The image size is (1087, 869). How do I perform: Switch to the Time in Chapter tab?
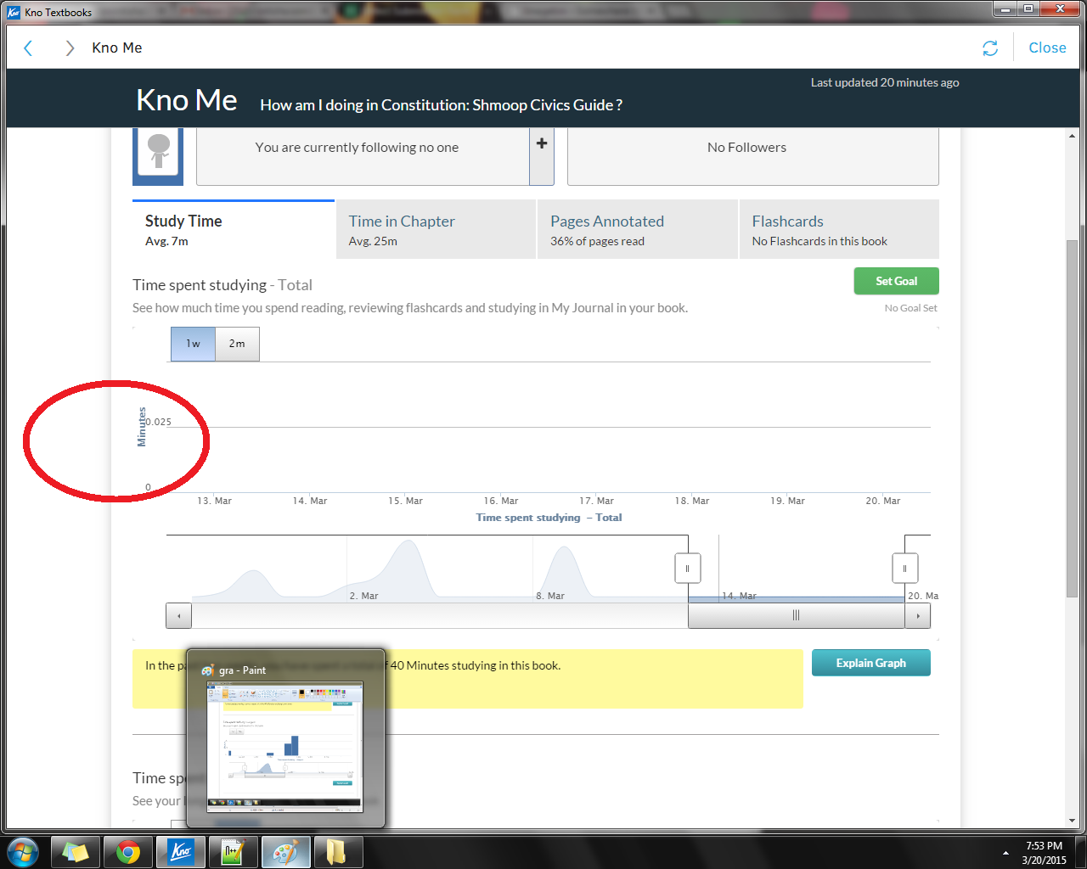[x=436, y=229]
